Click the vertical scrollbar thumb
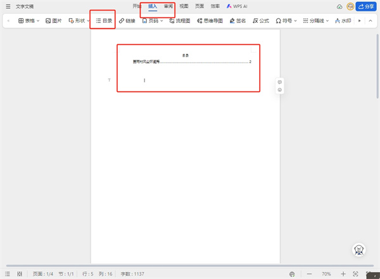 (377, 66)
